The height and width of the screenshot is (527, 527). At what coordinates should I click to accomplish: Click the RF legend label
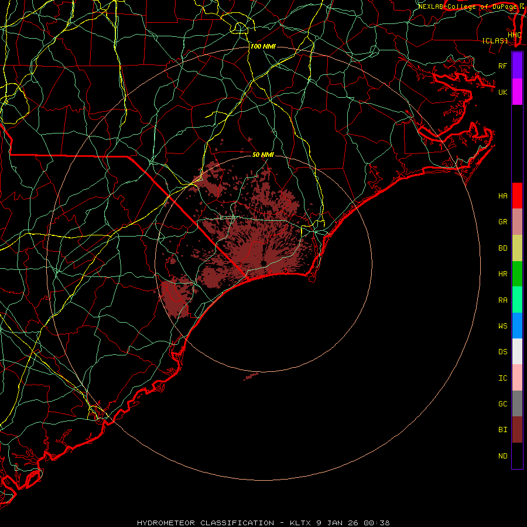pos(502,66)
